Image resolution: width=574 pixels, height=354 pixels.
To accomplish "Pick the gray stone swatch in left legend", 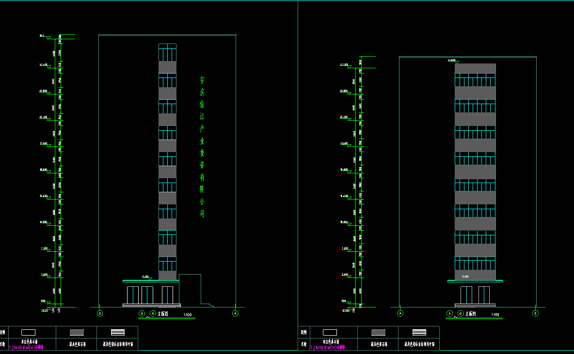I will [77, 333].
